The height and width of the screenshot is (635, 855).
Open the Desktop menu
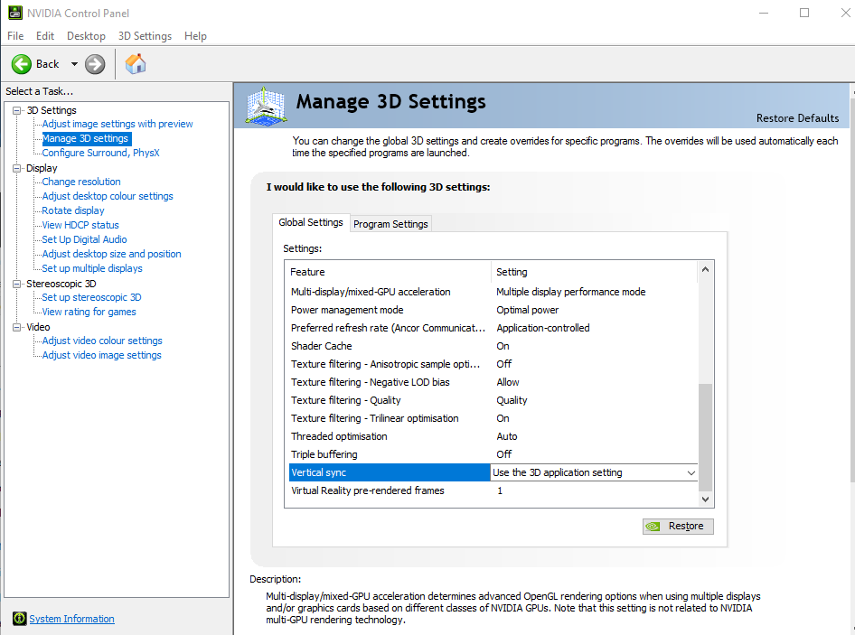[x=86, y=36]
